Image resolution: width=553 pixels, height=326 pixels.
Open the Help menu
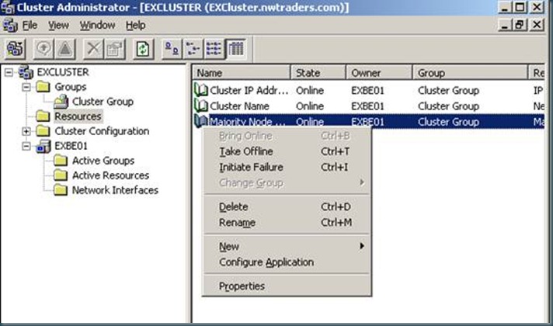pyautogui.click(x=135, y=26)
